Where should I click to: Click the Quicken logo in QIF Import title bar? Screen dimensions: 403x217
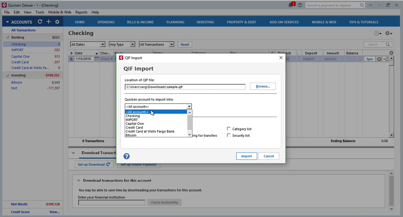pyautogui.click(x=121, y=58)
